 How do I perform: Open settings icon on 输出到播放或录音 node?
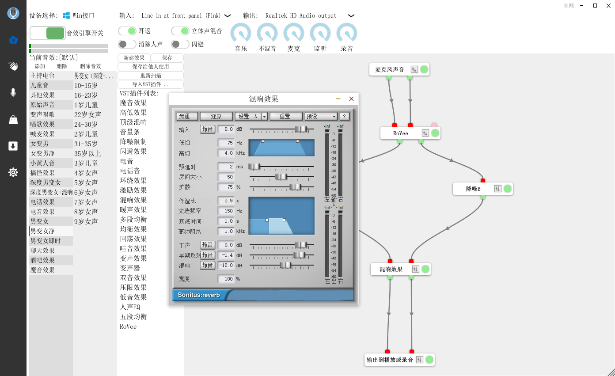419,360
